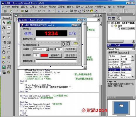Image resolution: width=136 pixels, height=117 pixels.
Task: Click the Properties Window toolbar icon
Action: [75, 11]
